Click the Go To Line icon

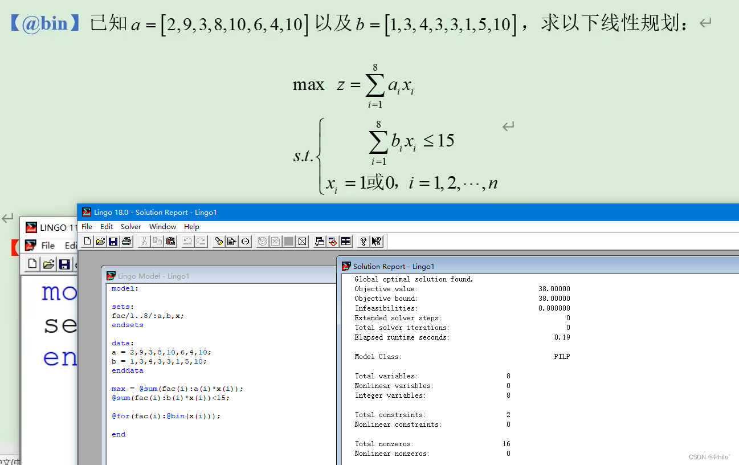tap(232, 242)
